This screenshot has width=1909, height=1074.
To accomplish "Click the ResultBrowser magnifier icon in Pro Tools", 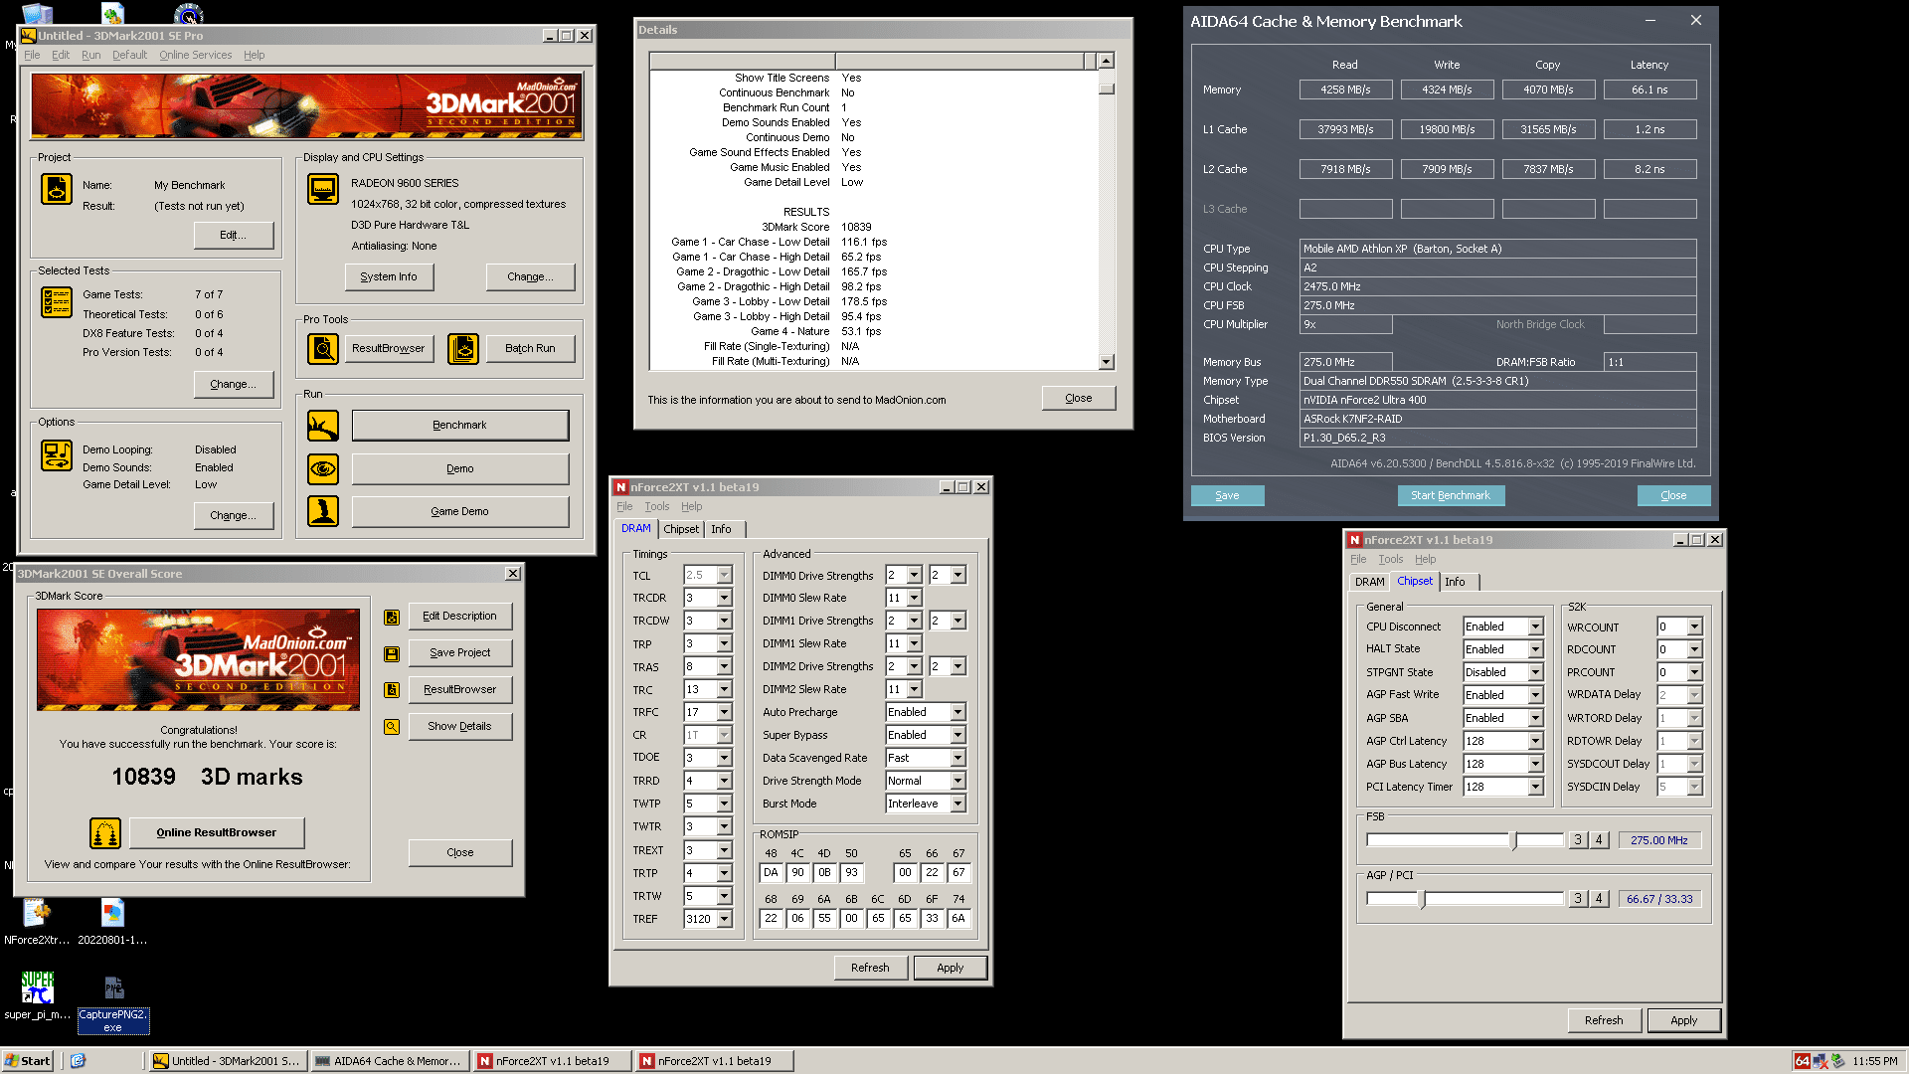I will click(x=323, y=348).
